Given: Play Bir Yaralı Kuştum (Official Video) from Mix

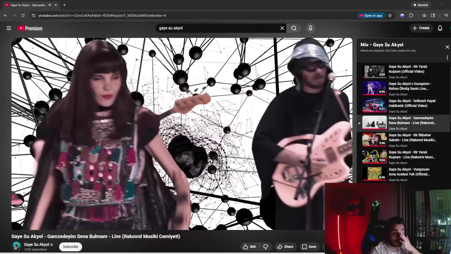Looking at the screenshot, I should [403, 72].
